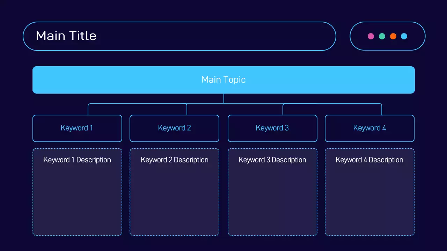Screen dimensions: 447x251
Task: Select the connector bracket joining Keyword 1 and 2
Action: click(x=137, y=104)
